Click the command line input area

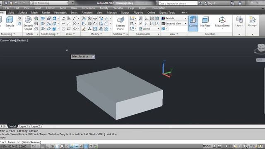click(132, 142)
